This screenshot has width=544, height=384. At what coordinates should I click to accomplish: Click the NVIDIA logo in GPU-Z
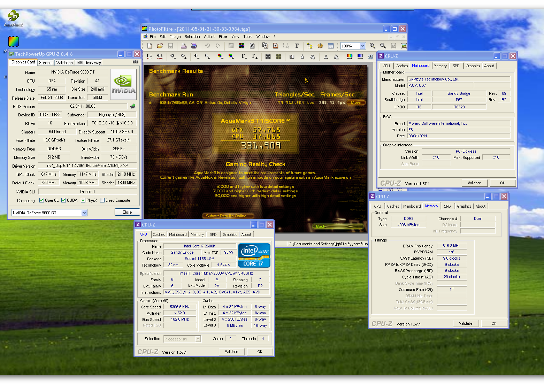point(123,85)
